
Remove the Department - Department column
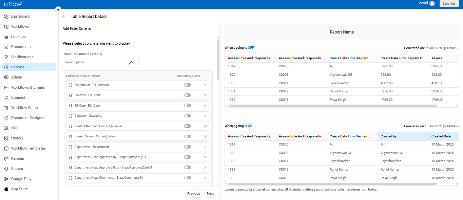(205, 147)
